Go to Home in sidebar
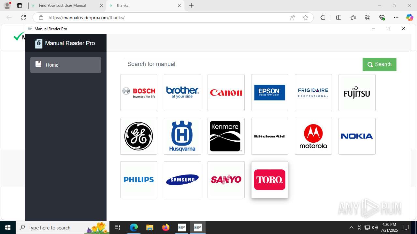Viewport: 417px width, 234px height. (x=66, y=65)
